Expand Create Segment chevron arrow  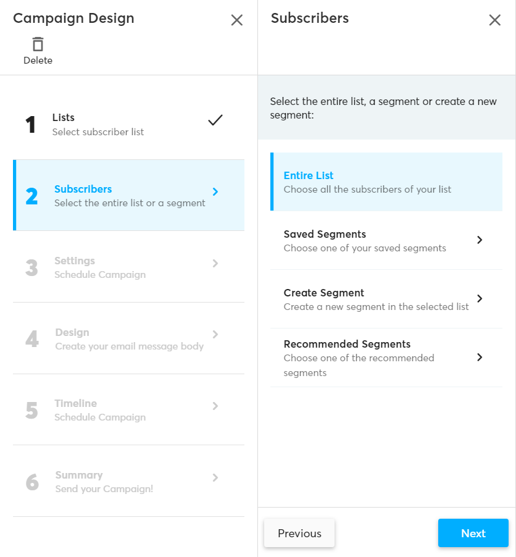click(x=480, y=299)
